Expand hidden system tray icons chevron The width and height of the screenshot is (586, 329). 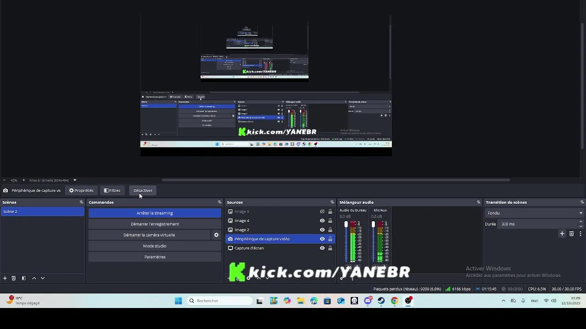click(504, 301)
